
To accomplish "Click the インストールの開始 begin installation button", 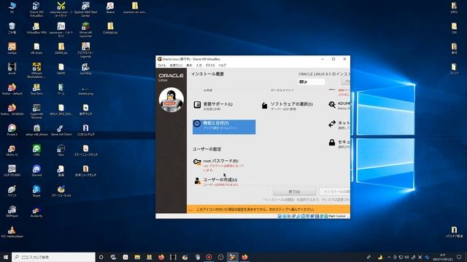I will [x=335, y=191].
